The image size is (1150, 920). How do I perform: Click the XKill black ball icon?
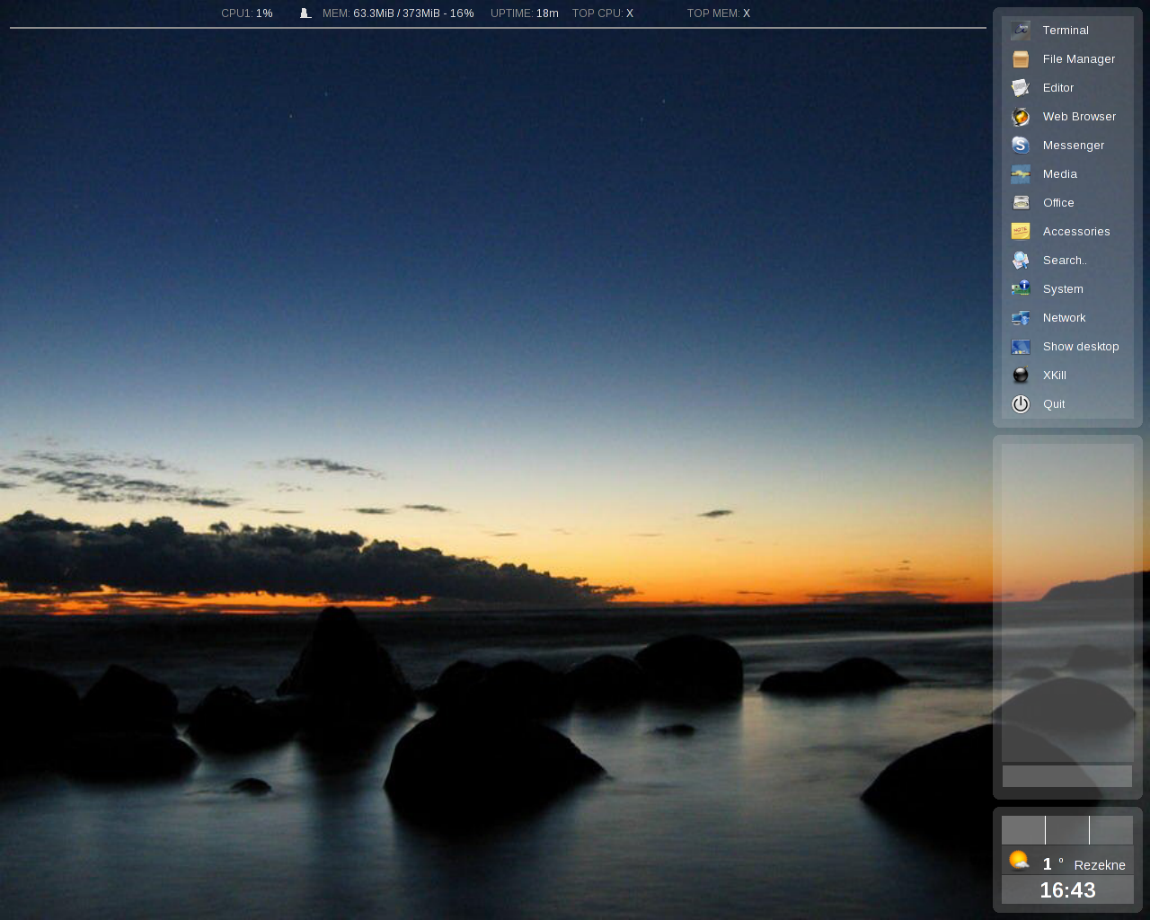[1021, 376]
